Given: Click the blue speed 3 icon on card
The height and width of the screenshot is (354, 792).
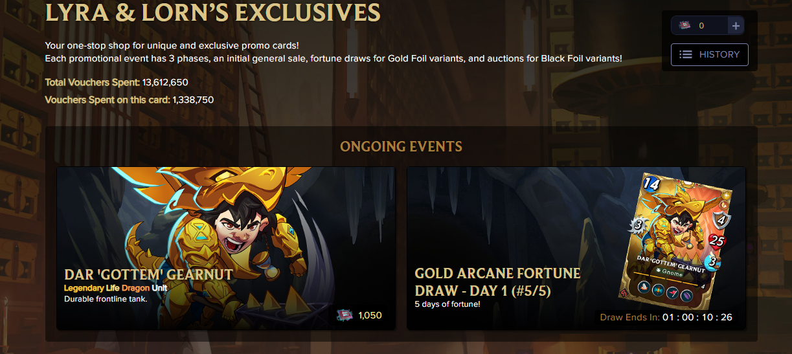Looking at the screenshot, I should (x=713, y=263).
